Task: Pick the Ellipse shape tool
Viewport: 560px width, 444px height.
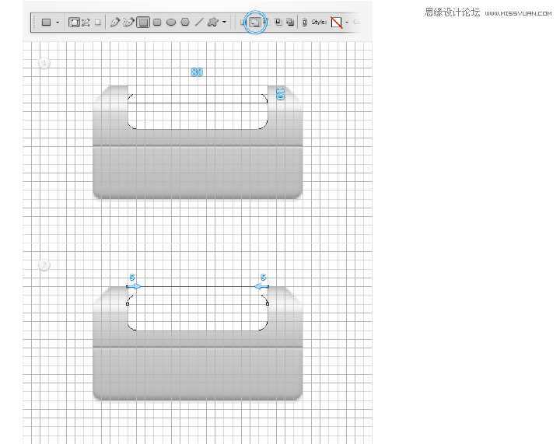Action: coord(171,23)
